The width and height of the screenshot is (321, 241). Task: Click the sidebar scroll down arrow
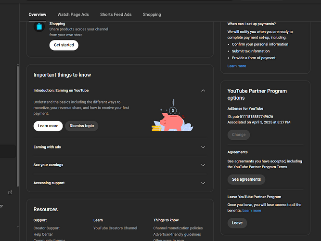(18, 227)
